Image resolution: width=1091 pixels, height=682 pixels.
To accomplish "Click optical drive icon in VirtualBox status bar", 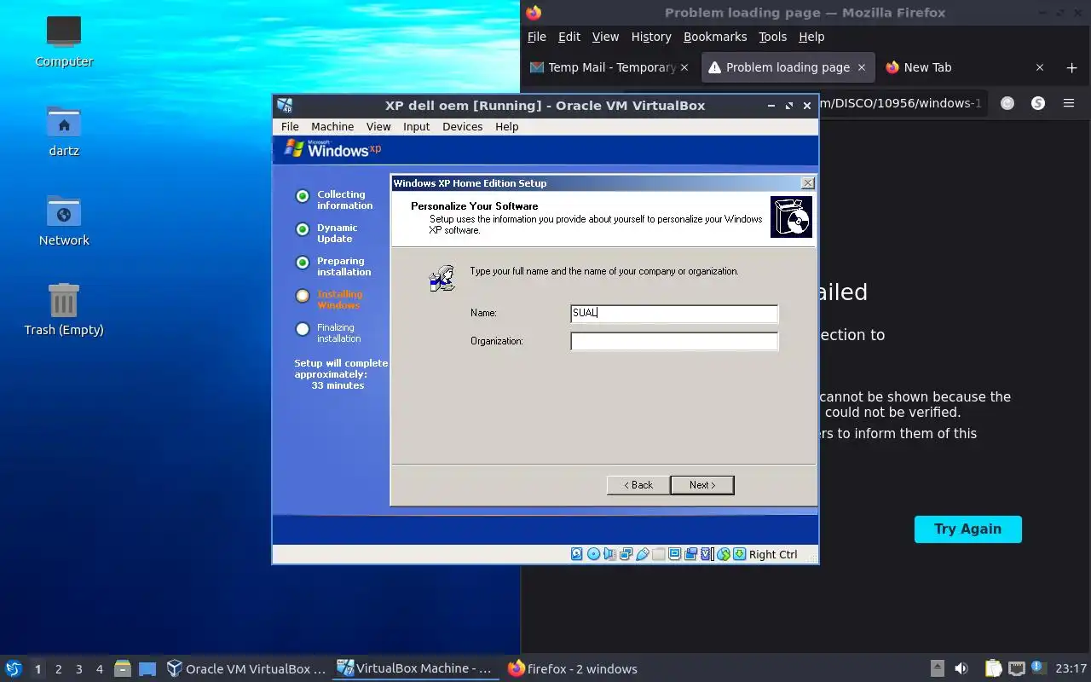I will click(x=593, y=554).
